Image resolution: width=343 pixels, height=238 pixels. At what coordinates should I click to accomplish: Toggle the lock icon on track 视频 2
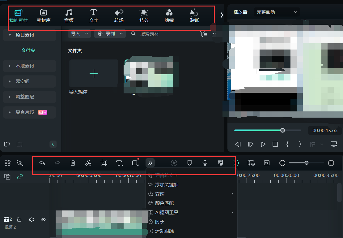coord(19,219)
